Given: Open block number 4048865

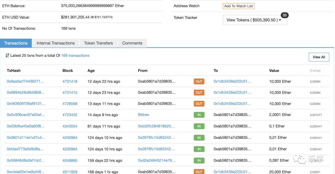Looking at the screenshot, I should coord(70,161).
